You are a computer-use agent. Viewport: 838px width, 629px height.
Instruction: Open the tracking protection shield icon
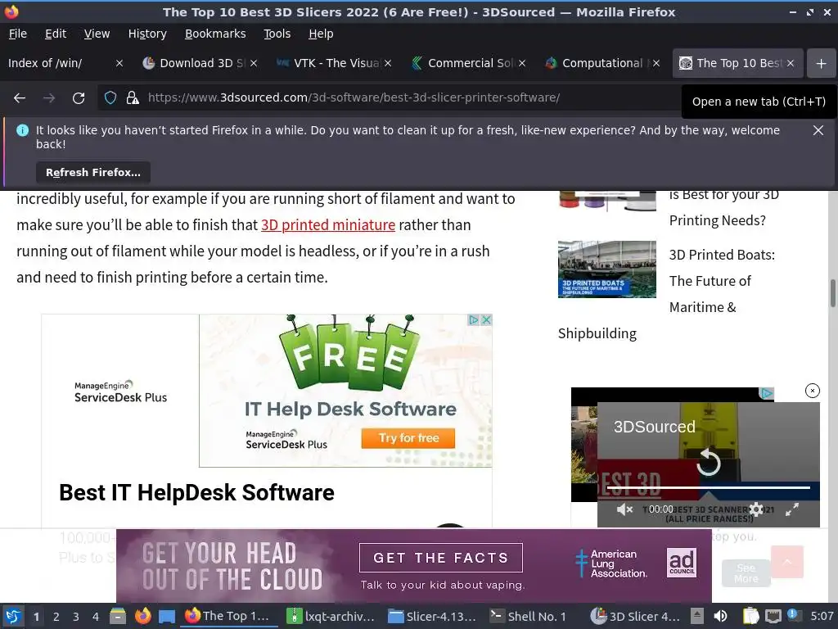click(110, 98)
